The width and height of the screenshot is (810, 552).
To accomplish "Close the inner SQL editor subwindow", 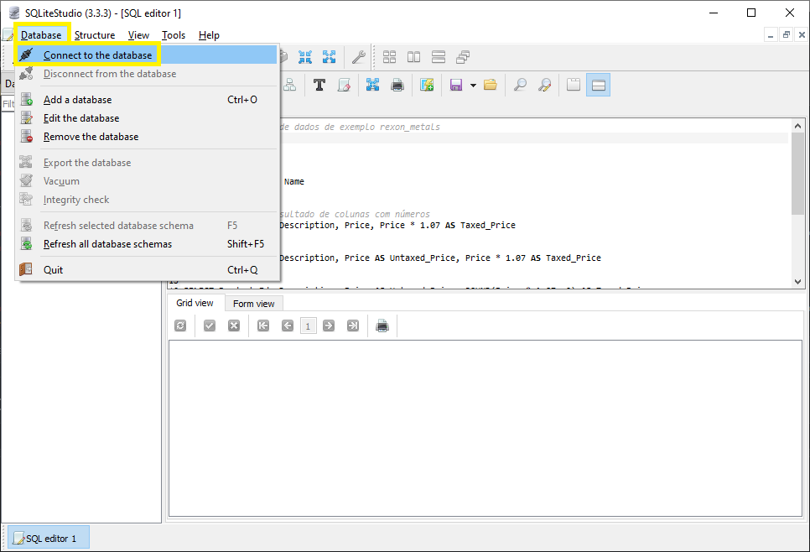I will (802, 35).
